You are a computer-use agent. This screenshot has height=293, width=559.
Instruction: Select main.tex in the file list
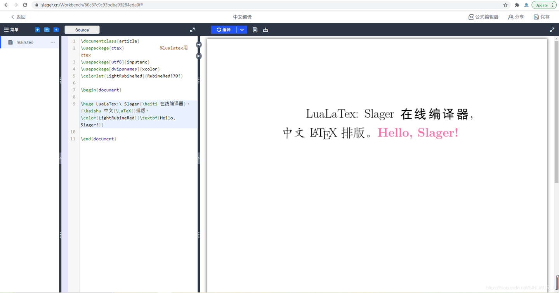point(25,42)
